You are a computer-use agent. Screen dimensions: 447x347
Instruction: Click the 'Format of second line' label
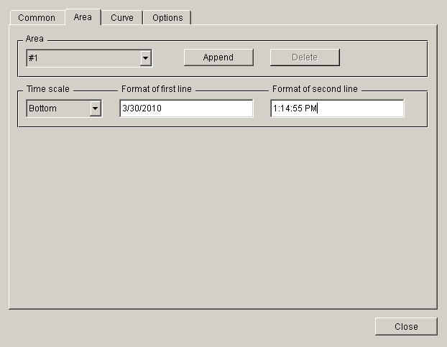click(x=315, y=89)
